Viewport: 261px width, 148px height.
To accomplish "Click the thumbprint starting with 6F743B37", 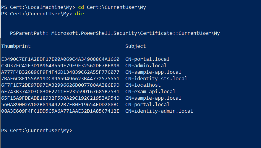I will coord(60,91).
